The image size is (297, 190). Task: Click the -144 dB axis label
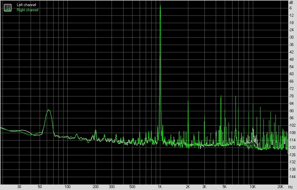(292, 177)
